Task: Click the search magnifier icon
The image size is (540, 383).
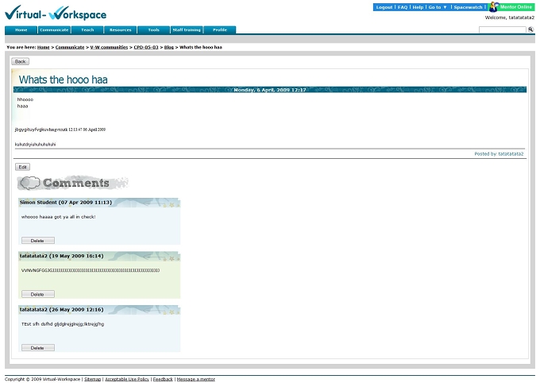Action: click(530, 29)
